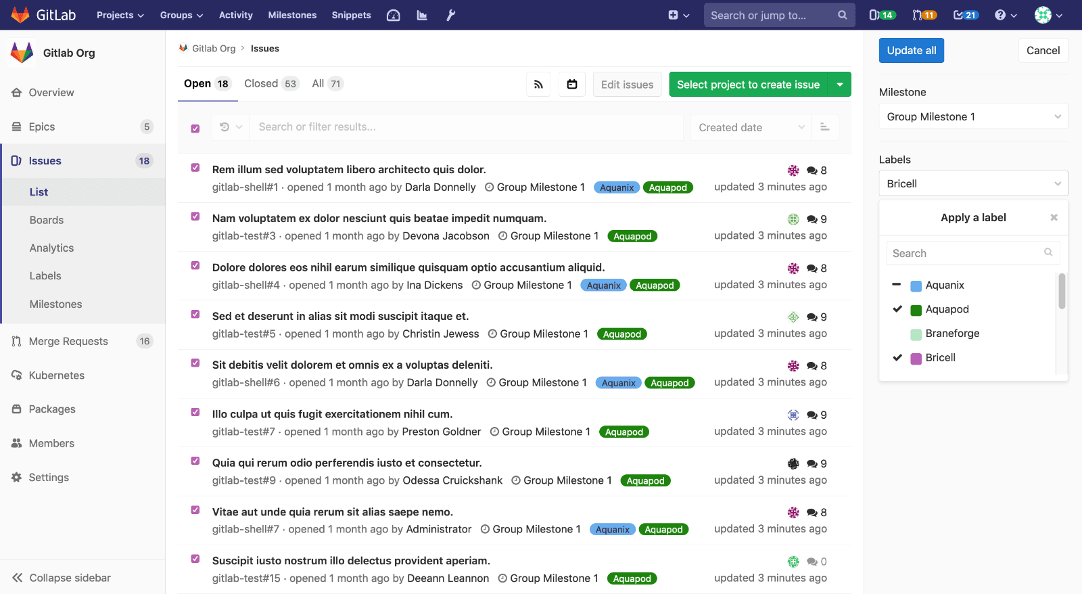
Task: Uncheck the gitlab-test#3 issue checkbox
Action: [x=195, y=216]
